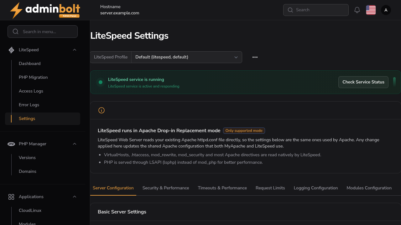Switch to the Request Limits tab

[270, 188]
